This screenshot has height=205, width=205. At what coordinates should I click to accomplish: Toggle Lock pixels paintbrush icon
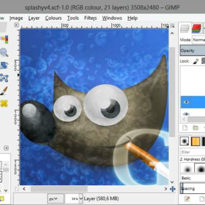[196, 61]
